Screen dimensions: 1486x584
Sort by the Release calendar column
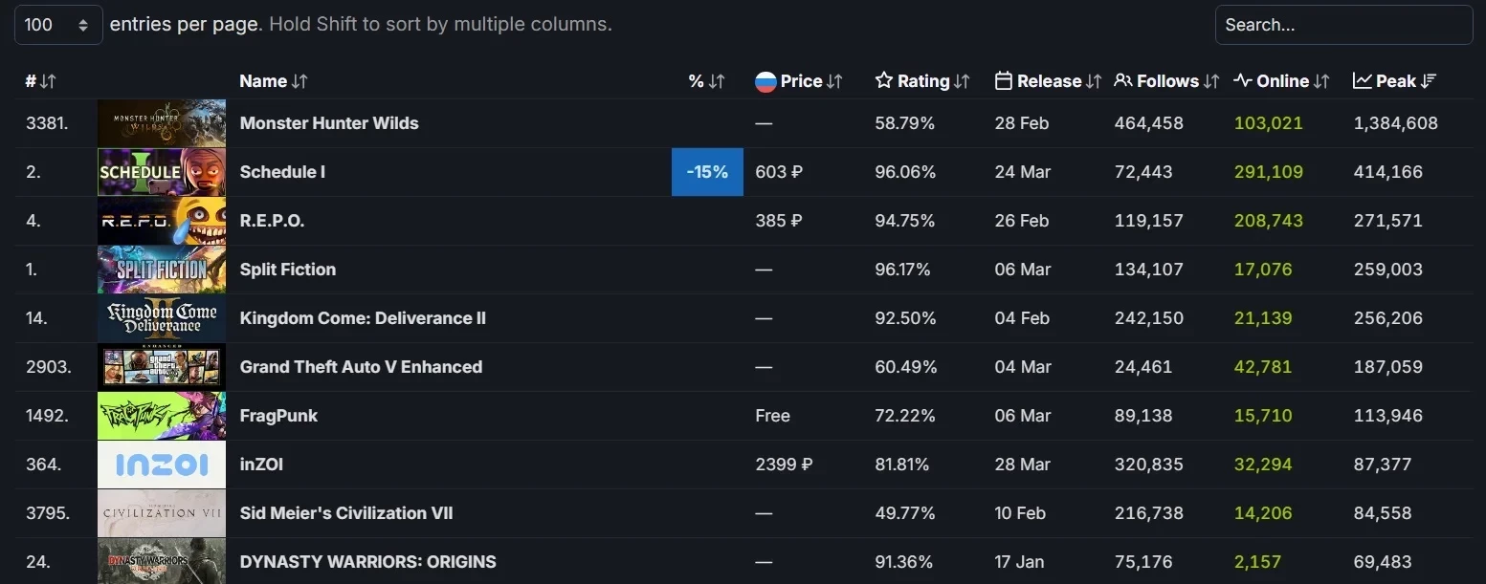pos(1048,81)
